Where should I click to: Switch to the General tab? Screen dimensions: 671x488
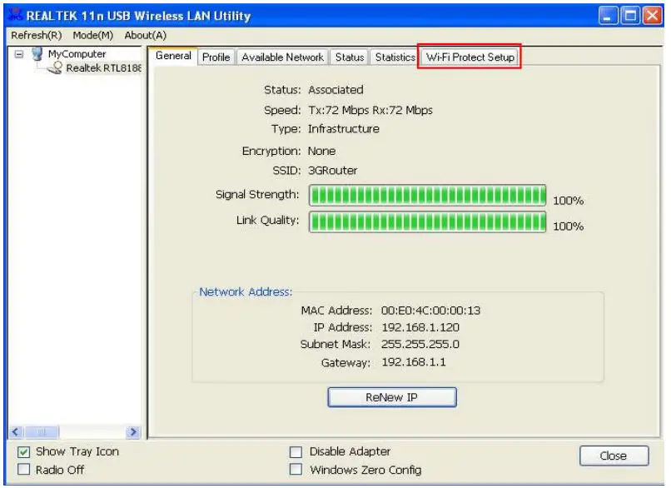coord(173,56)
